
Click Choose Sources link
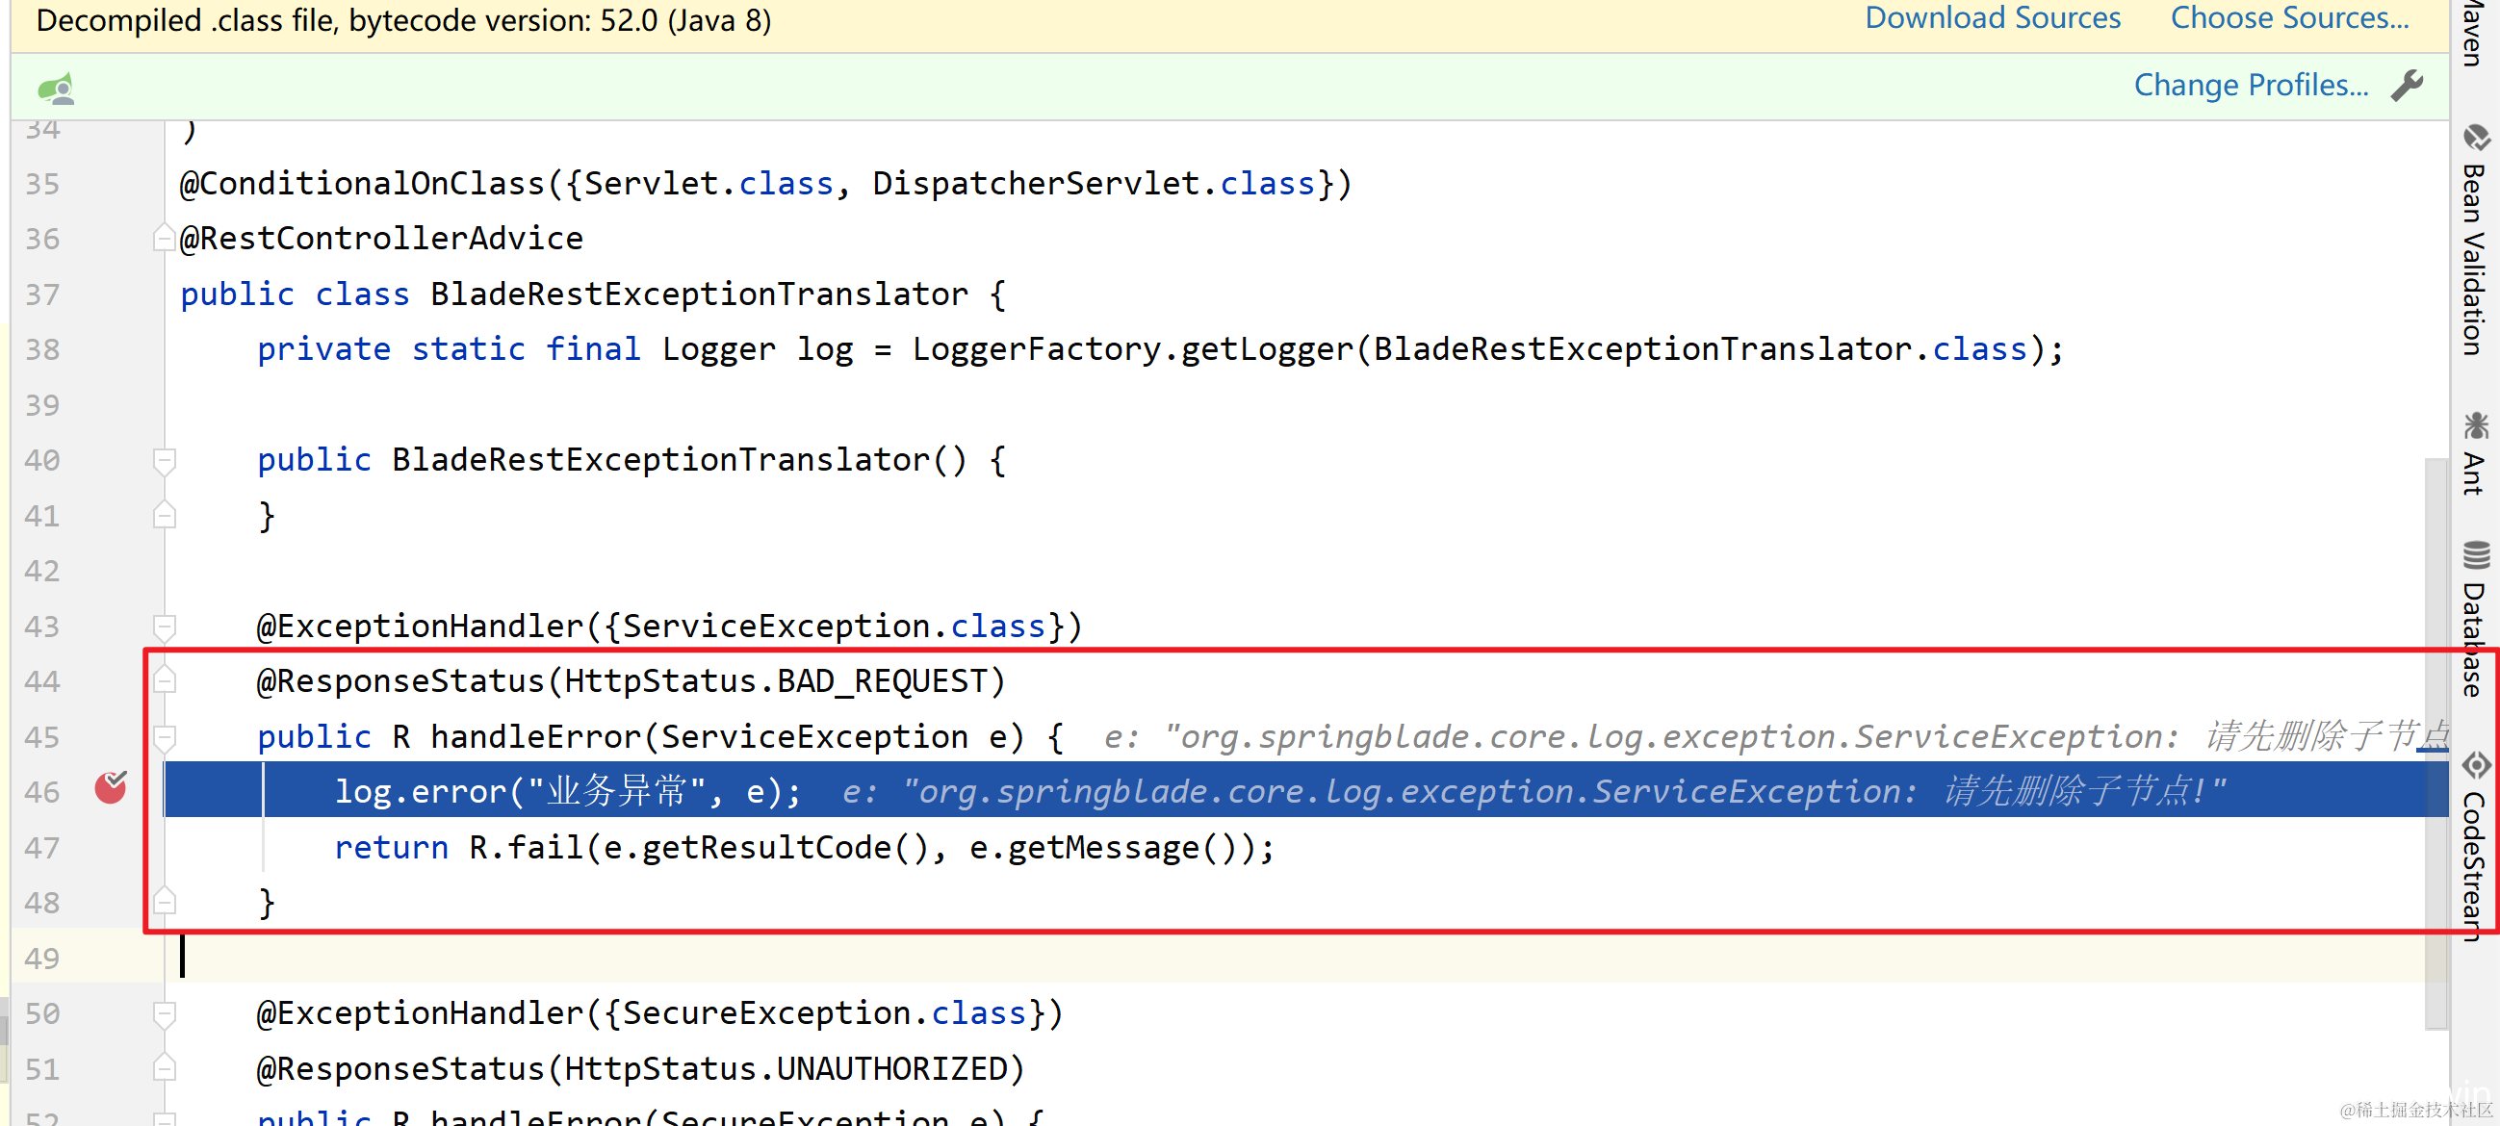2288,18
